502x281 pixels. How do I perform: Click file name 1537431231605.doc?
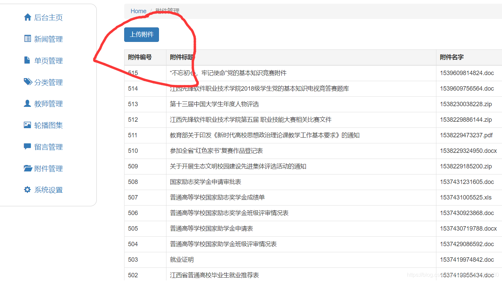click(467, 182)
